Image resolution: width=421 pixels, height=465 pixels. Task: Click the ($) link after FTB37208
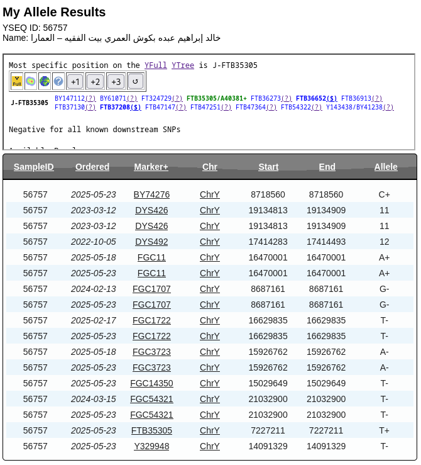point(136,107)
